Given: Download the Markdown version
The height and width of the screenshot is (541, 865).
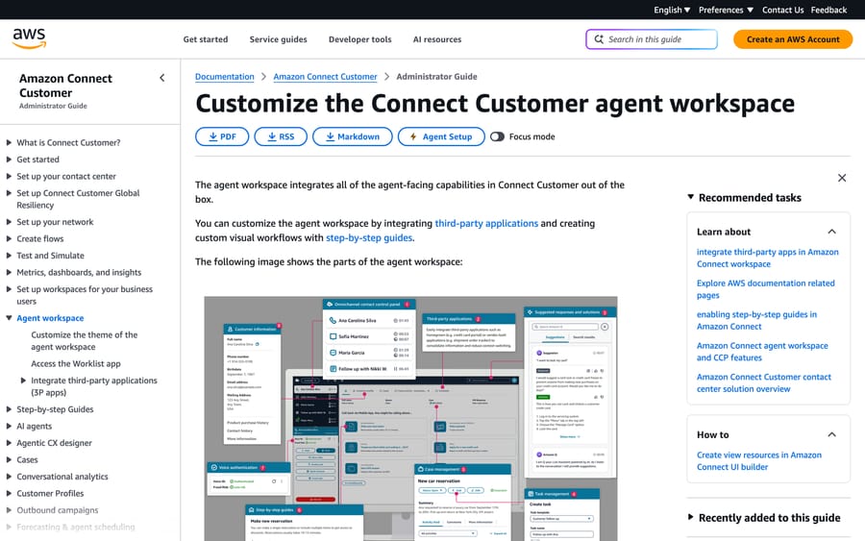Looking at the screenshot, I should click(353, 136).
